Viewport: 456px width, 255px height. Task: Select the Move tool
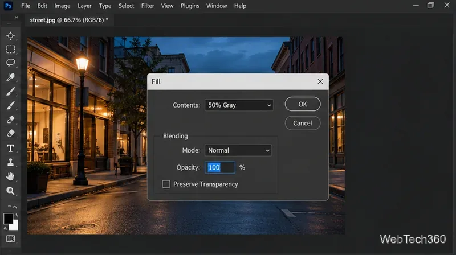[x=10, y=35]
